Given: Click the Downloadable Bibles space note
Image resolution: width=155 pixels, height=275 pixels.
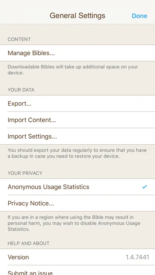Looking at the screenshot, I should (x=73, y=70).
